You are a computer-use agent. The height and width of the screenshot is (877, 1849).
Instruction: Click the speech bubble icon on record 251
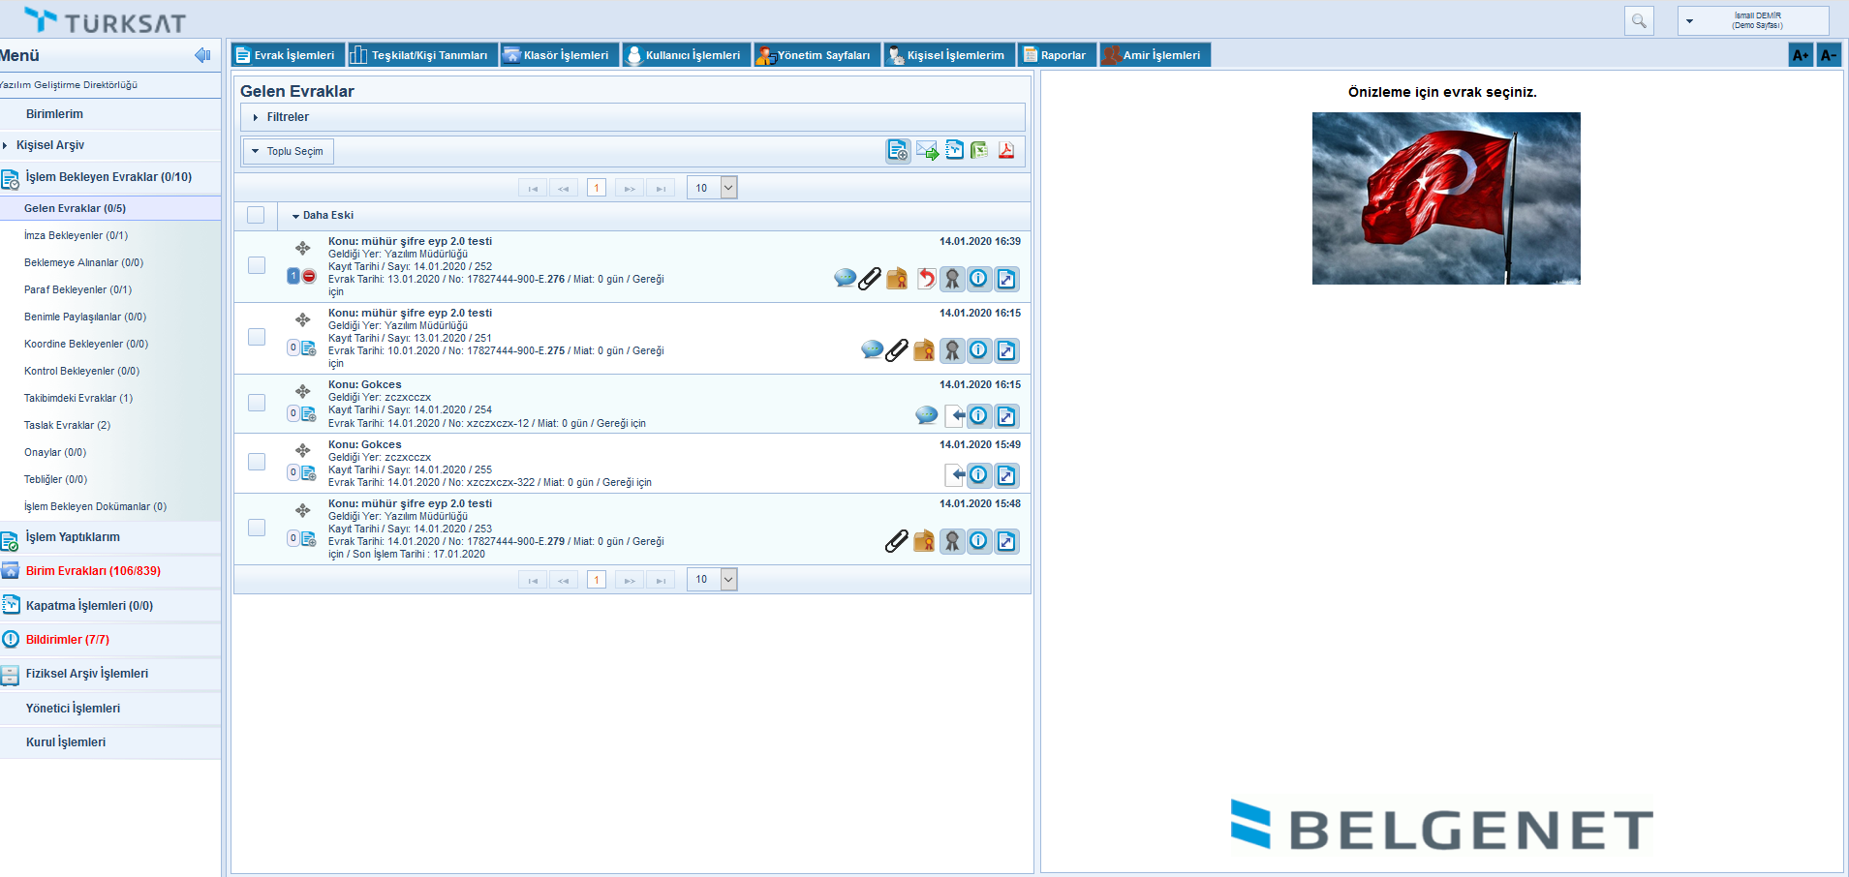coord(872,349)
